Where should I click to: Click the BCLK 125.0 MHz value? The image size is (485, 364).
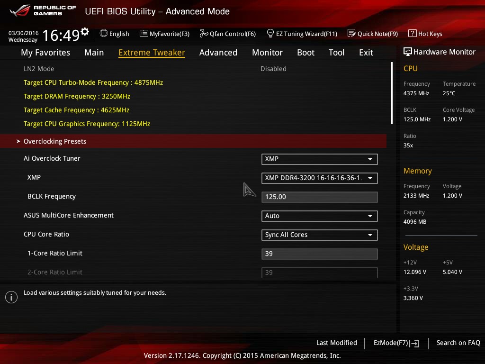[417, 119]
